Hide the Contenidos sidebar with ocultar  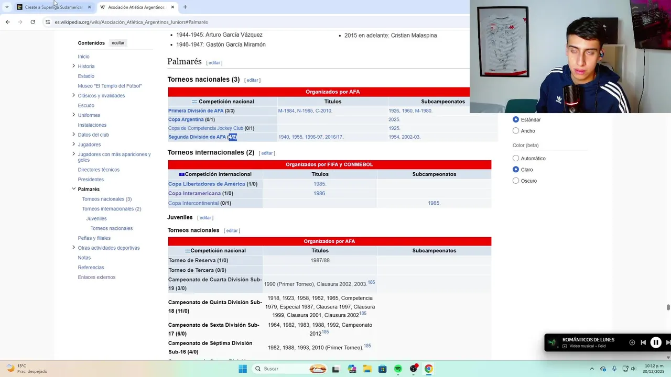118,43
